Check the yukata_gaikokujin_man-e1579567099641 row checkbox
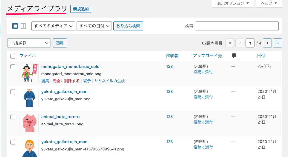This screenshot has width=288, height=157. point(13,142)
